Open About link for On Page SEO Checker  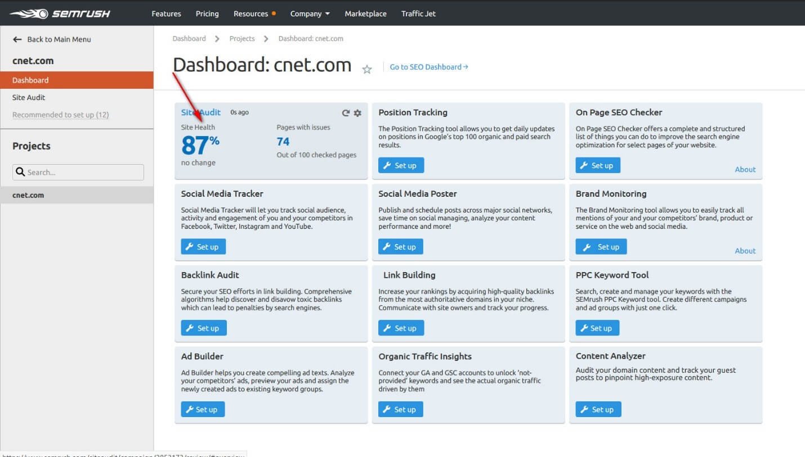click(x=745, y=169)
